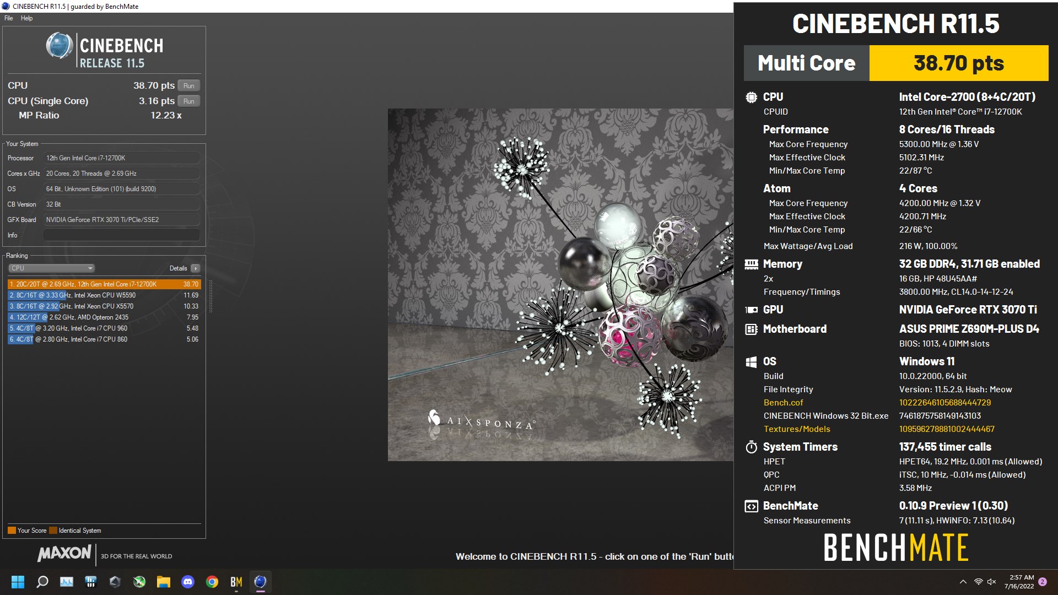The width and height of the screenshot is (1058, 595).
Task: Click the Cores x GHz field
Action: tap(121, 174)
